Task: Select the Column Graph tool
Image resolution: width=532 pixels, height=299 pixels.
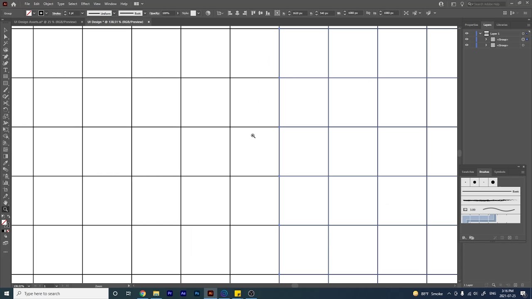Action: pyautogui.click(x=5, y=183)
